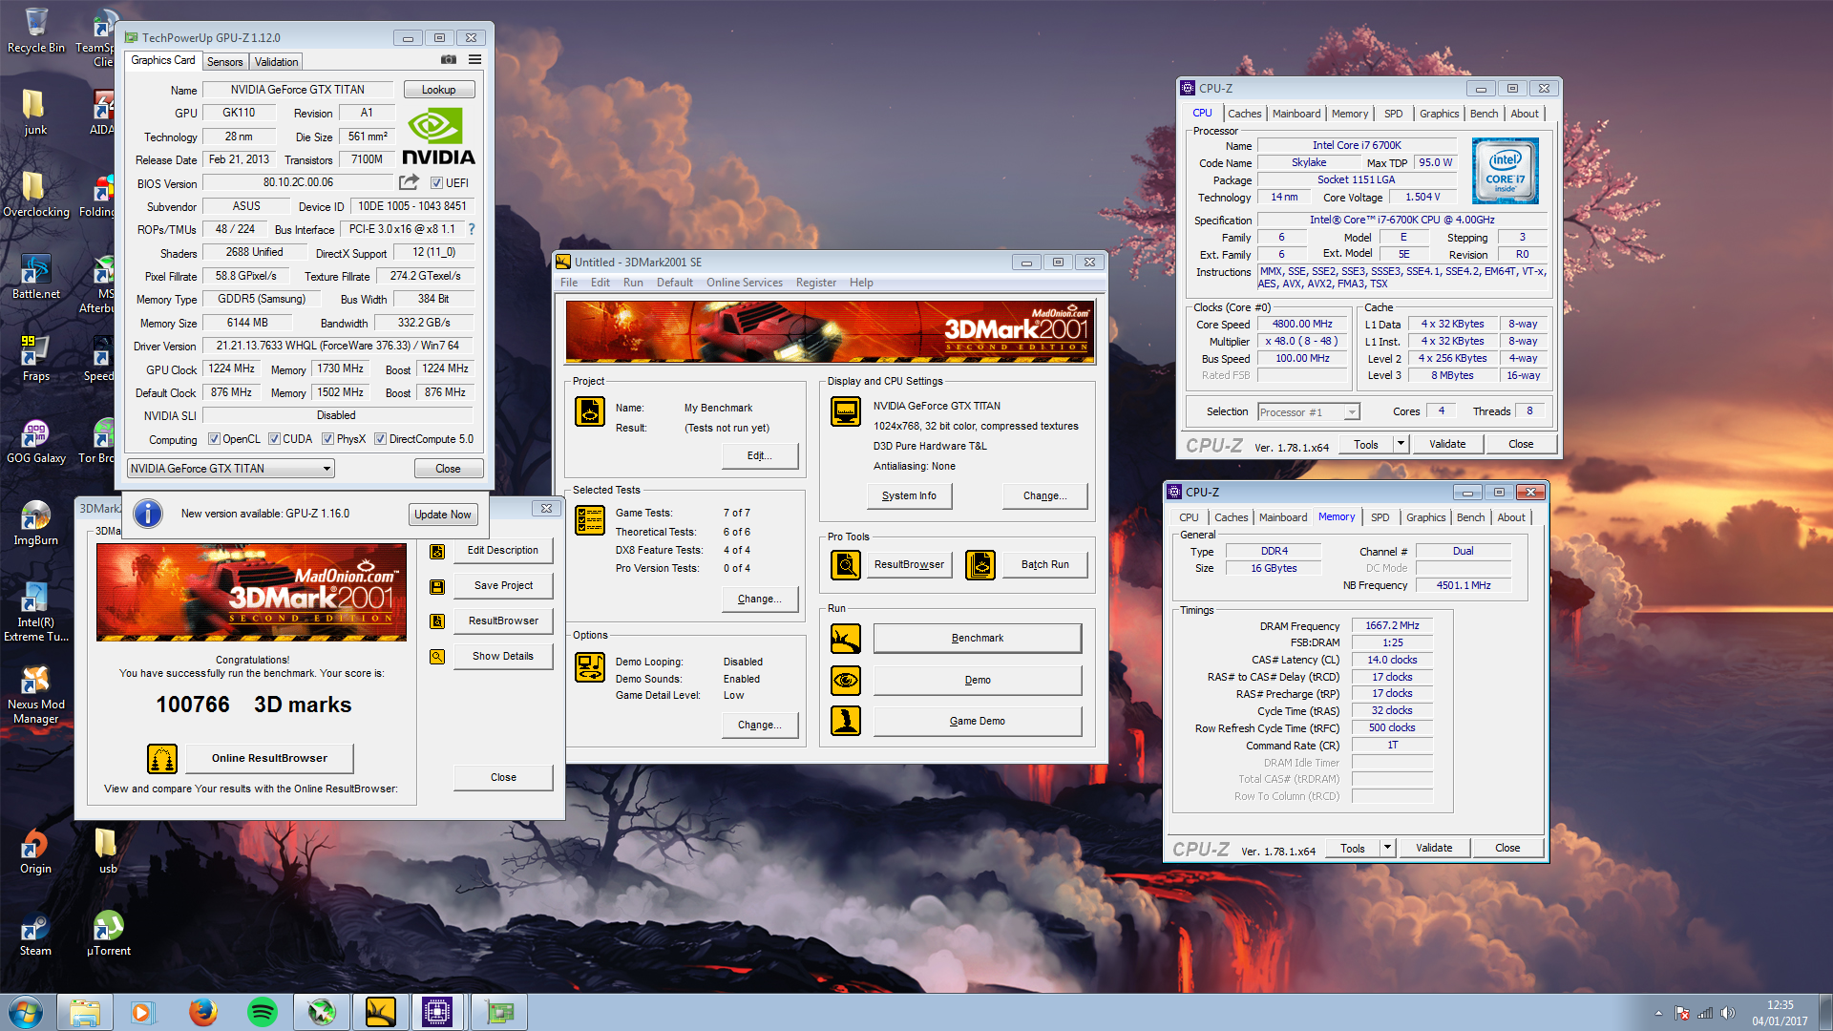Viewport: 1833px width, 1031px height.
Task: Expand the Tools dropdown arrow in upper CPU-Z
Action: point(1401,444)
